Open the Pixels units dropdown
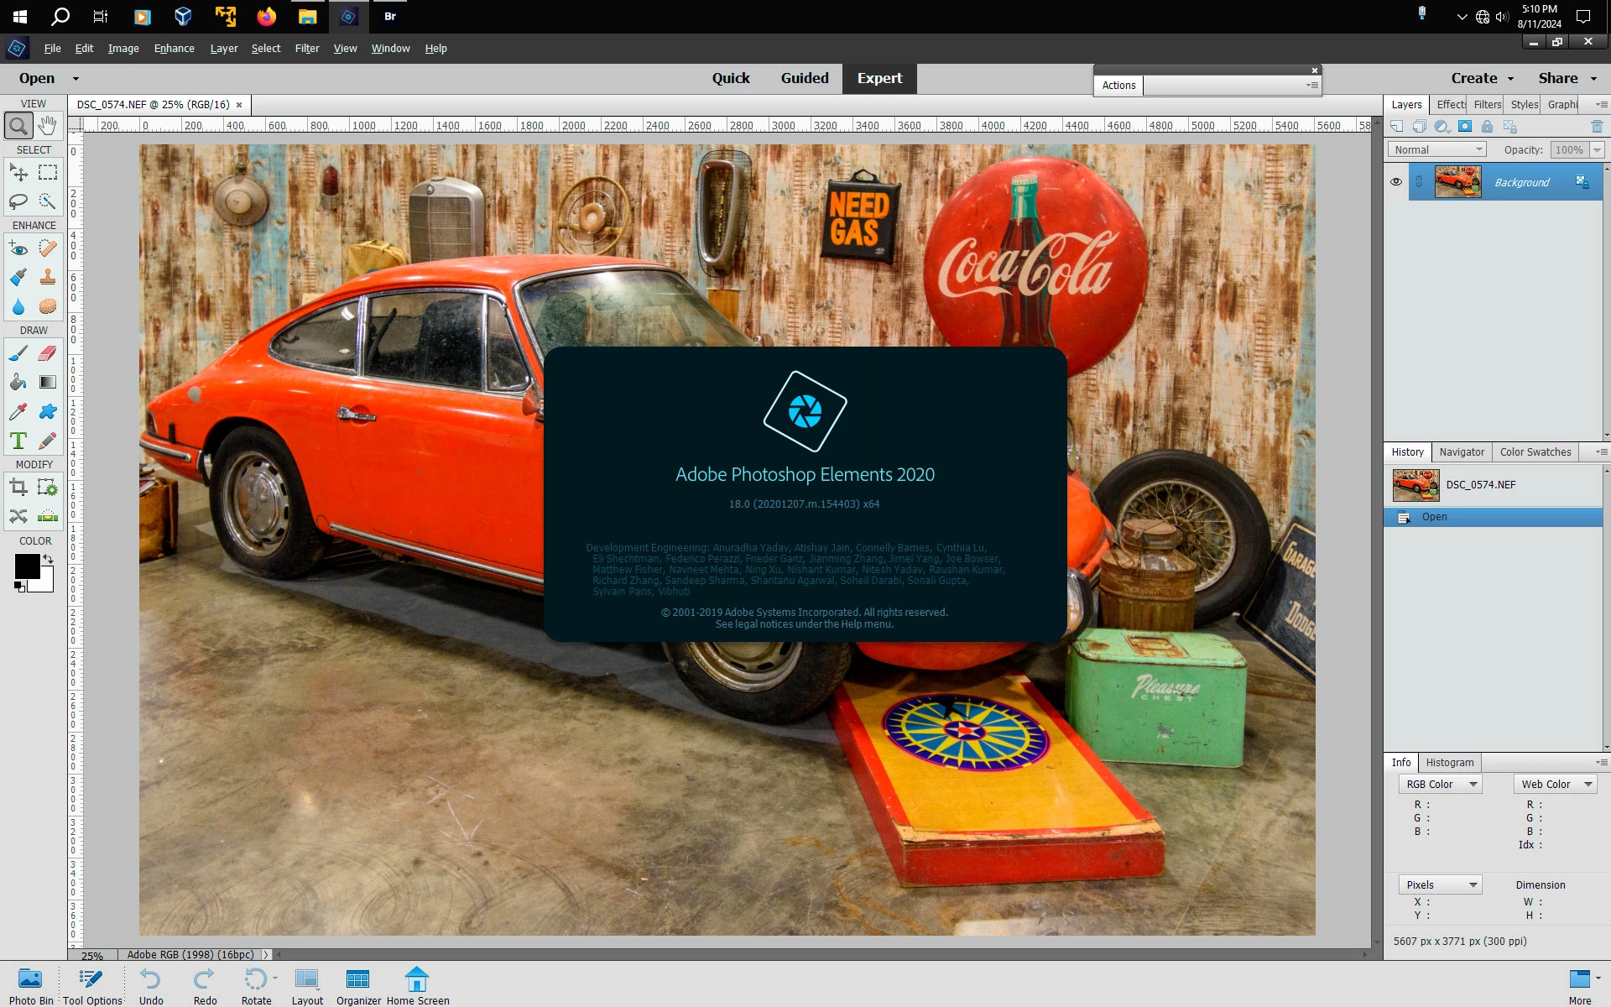 click(x=1440, y=884)
